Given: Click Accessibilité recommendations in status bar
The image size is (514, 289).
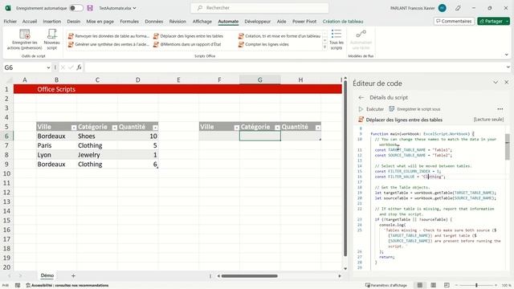Looking at the screenshot, I should click(x=67, y=286).
